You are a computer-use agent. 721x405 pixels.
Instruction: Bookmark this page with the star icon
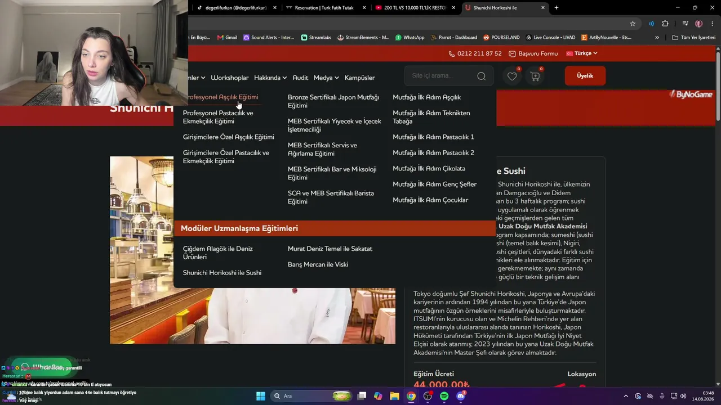point(633,24)
